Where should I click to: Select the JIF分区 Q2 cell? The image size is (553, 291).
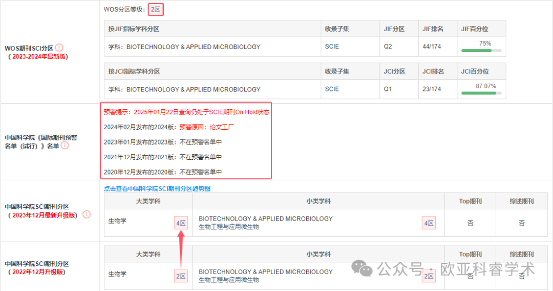[399, 46]
